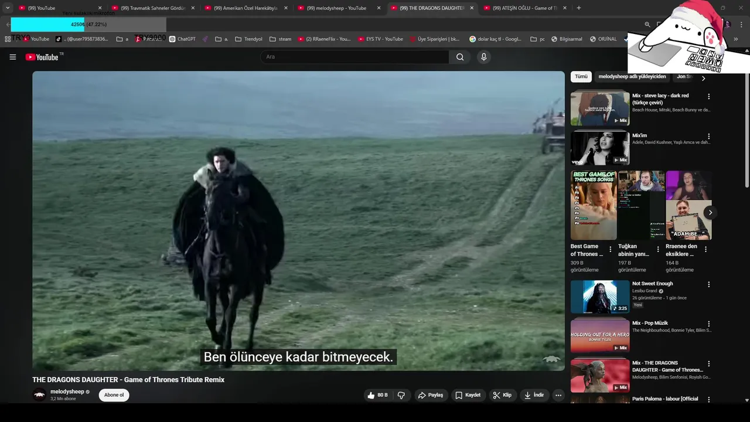Switch to ATEŞİN OĞLU Game of Thrones tab
Viewport: 750px width, 422px height.
[x=524, y=8]
